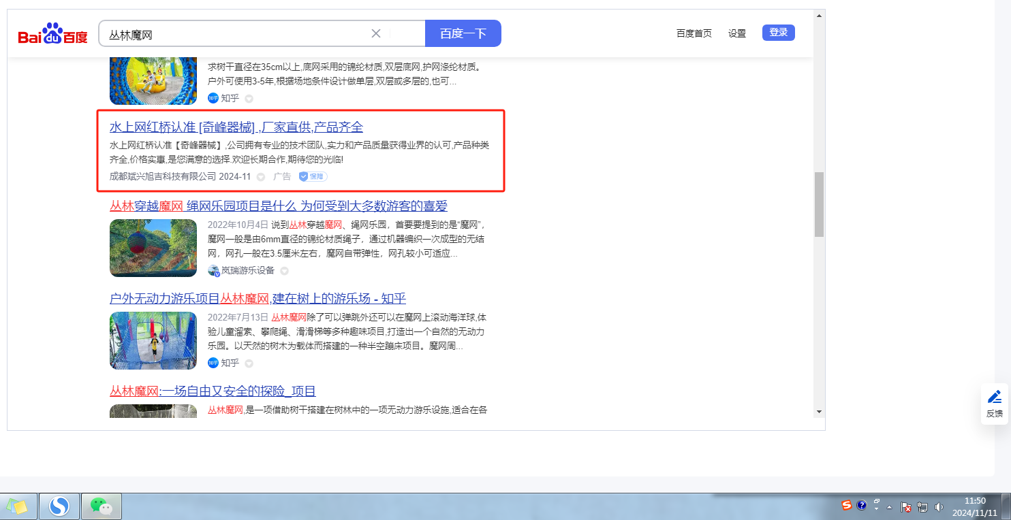Click the 登录 button

[x=779, y=33]
